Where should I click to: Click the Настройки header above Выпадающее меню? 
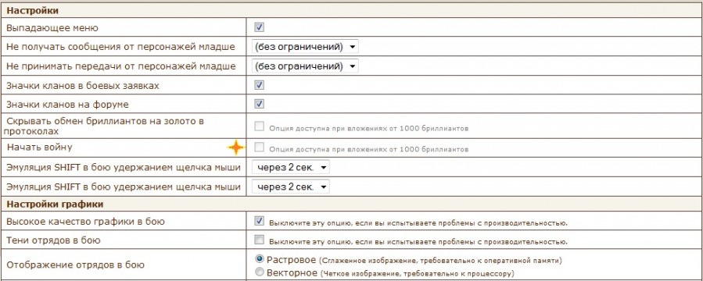coord(32,10)
